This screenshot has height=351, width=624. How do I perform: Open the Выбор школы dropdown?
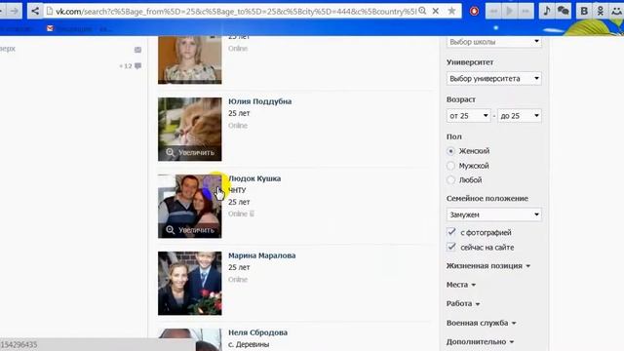pyautogui.click(x=494, y=42)
